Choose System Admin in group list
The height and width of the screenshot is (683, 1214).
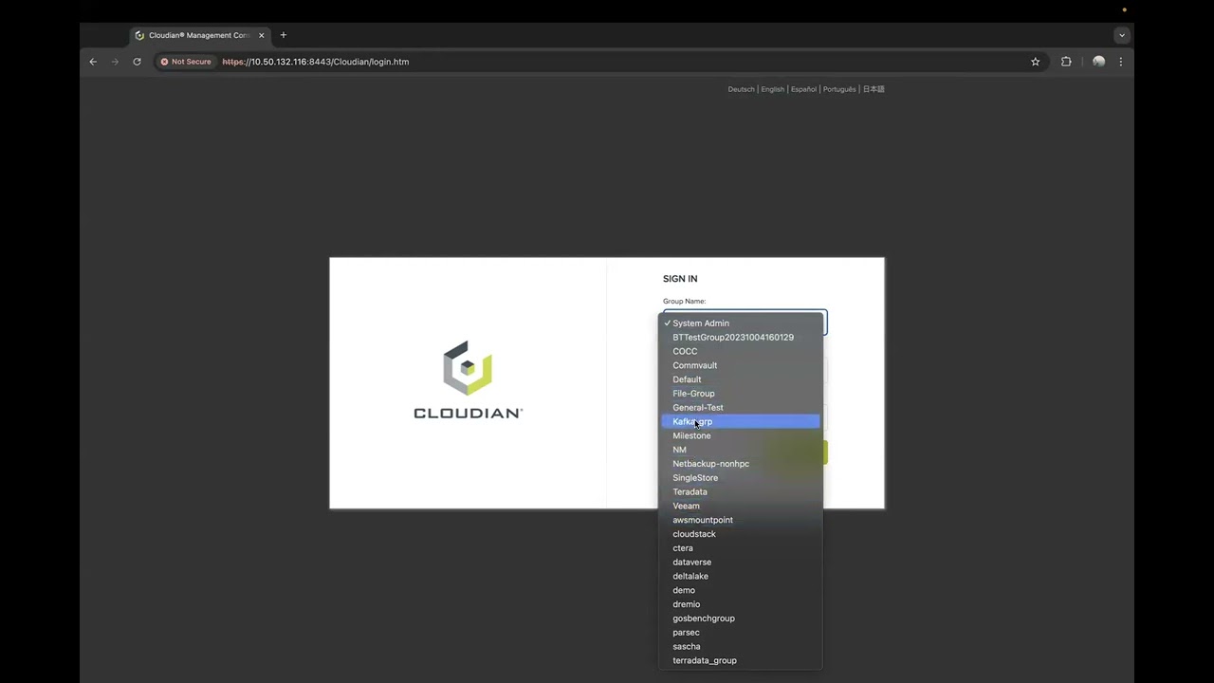(740, 323)
